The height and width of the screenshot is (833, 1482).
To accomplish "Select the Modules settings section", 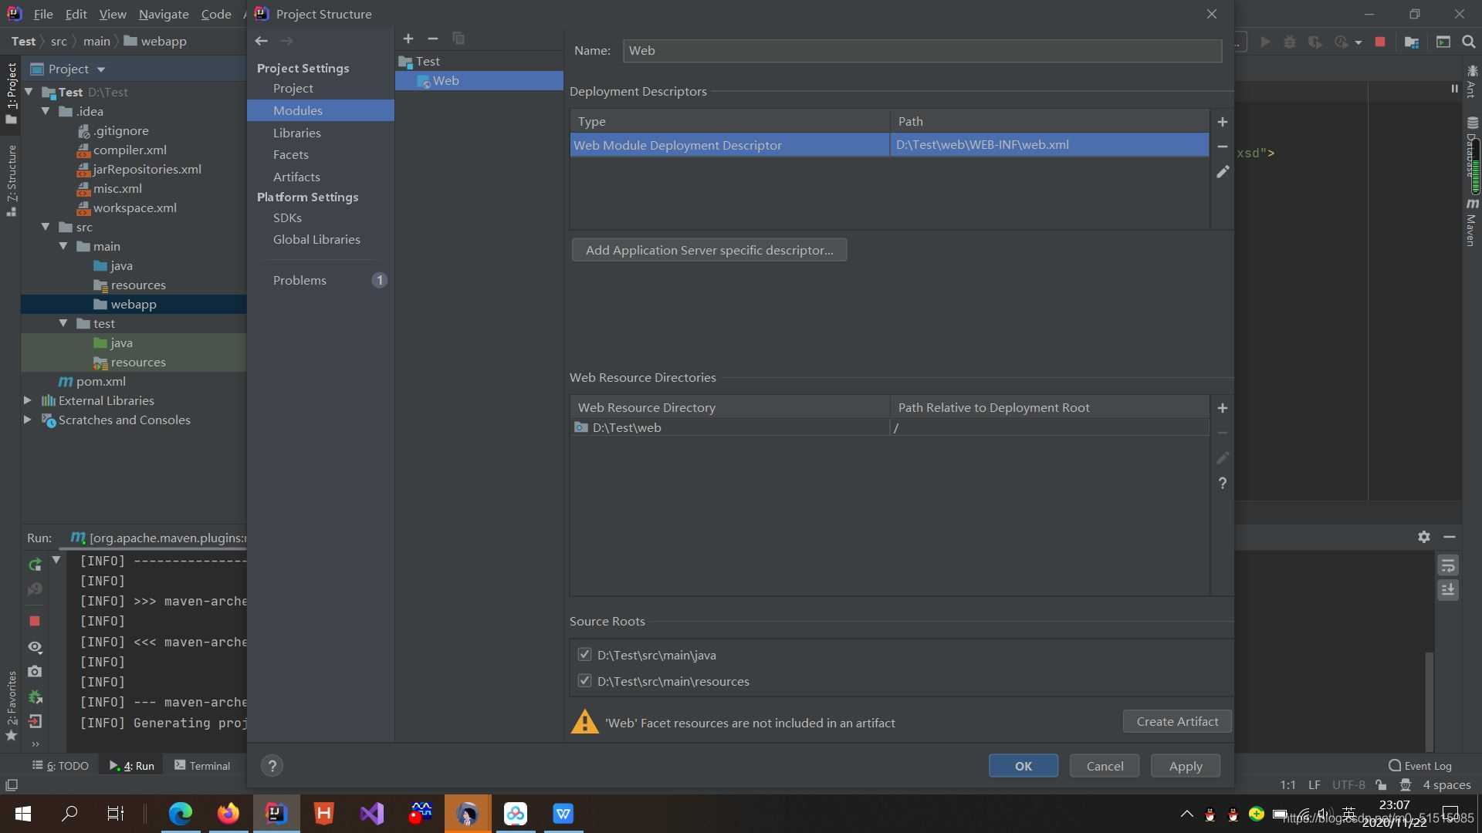I will [x=297, y=110].
